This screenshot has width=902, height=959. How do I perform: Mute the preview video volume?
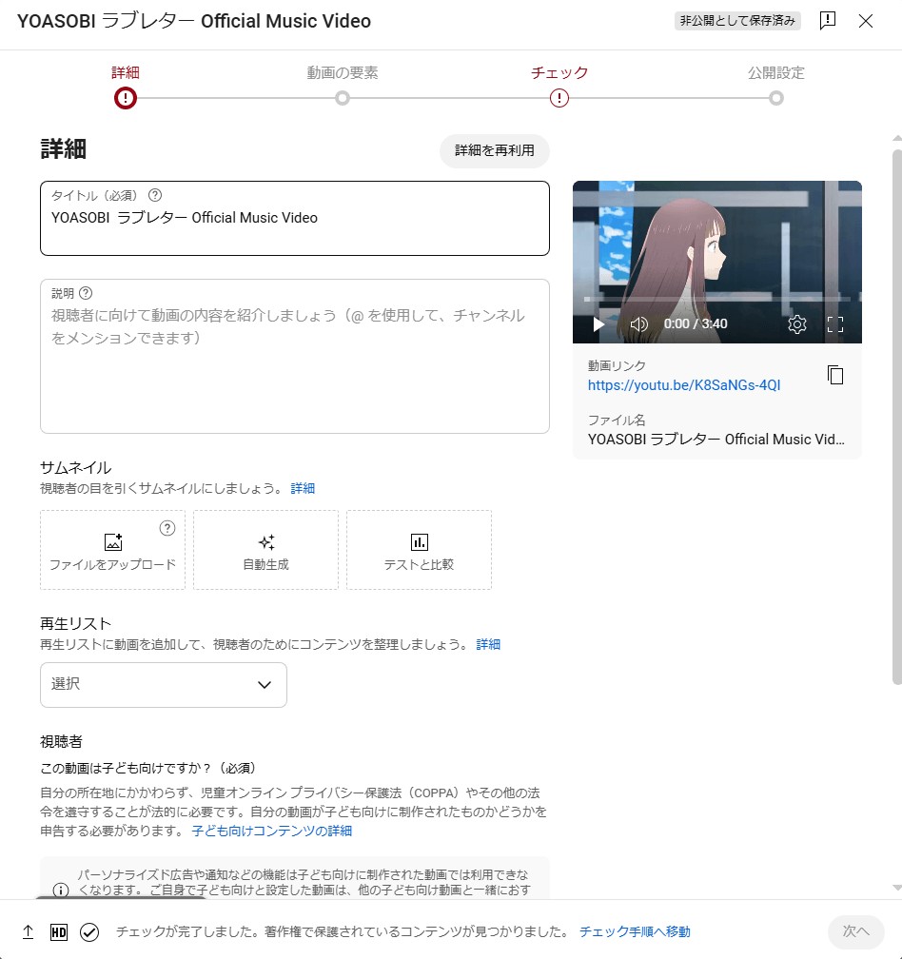click(639, 324)
